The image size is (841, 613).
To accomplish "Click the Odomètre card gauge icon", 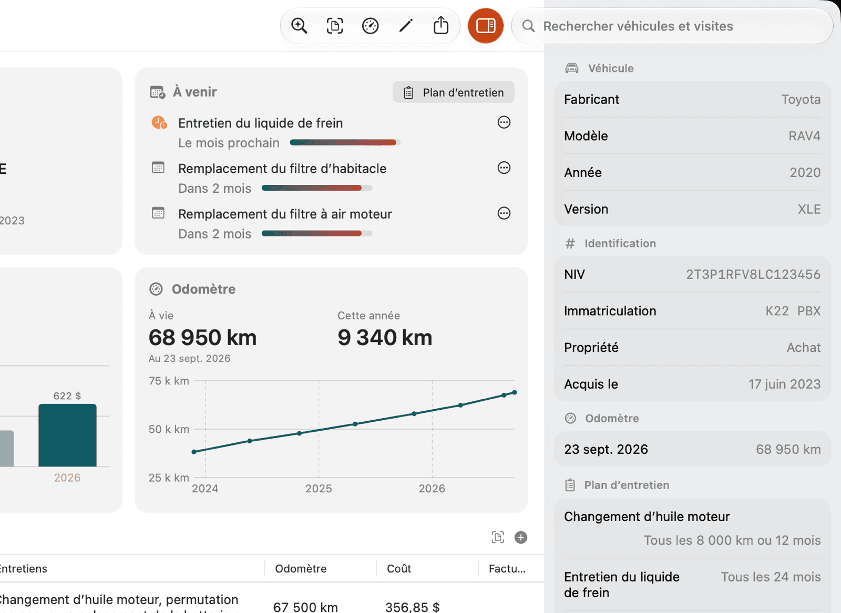I will [x=156, y=289].
